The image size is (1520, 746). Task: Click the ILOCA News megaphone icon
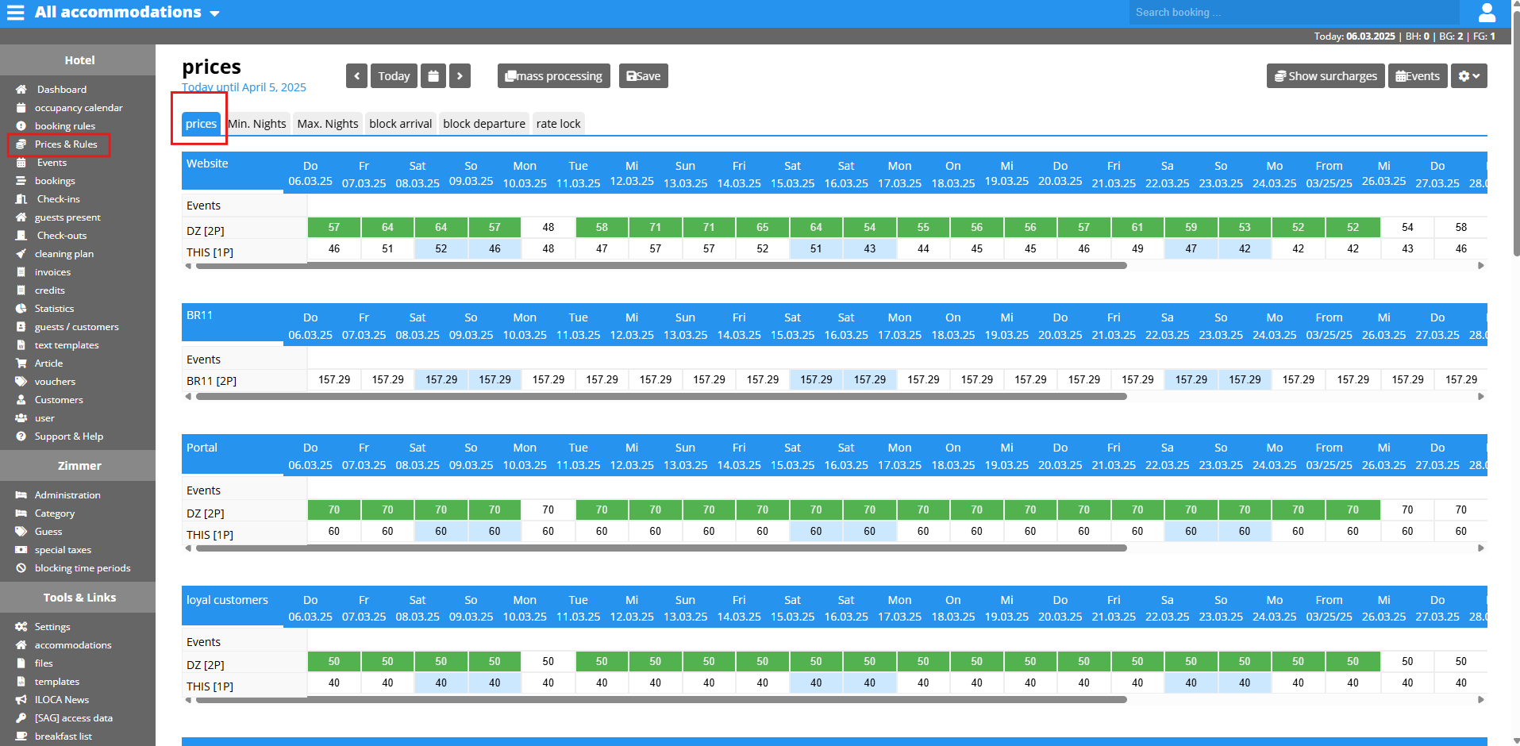click(x=21, y=700)
